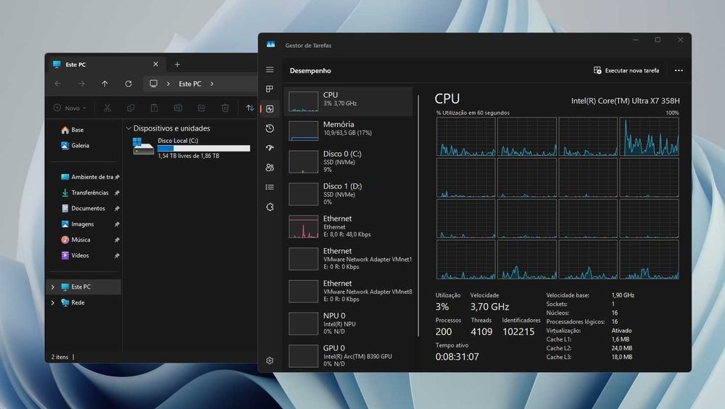Click the Velocidade base 1,90 GHz value

click(x=623, y=294)
